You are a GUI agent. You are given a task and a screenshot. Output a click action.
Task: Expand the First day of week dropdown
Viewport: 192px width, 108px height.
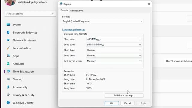click(114, 61)
